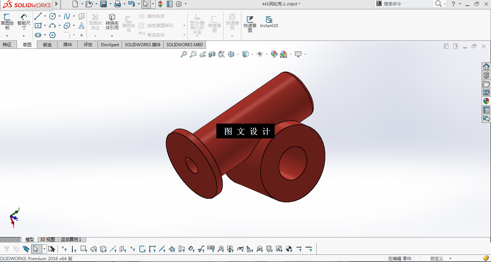The image size is (491, 262).
Task: Choose the Corner Rectangle sketch tool
Action: pos(38,26)
